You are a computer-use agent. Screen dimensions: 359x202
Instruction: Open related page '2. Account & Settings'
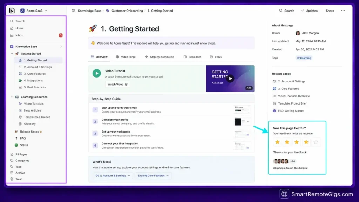click(x=289, y=81)
